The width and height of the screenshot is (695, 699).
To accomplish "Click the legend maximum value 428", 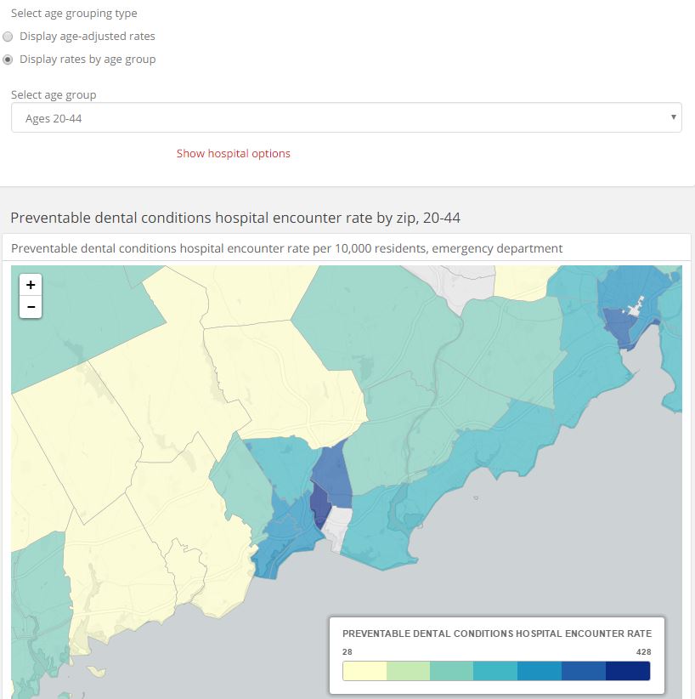I will 643,652.
